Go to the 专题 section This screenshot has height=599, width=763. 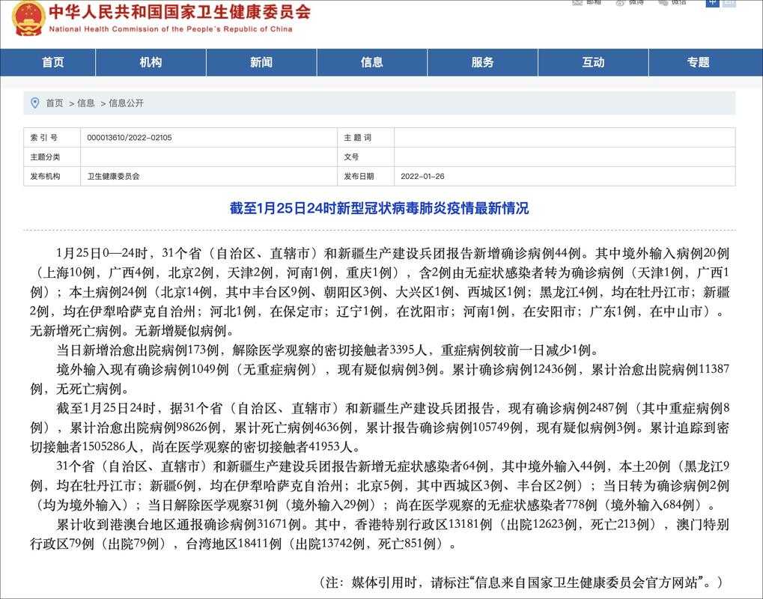700,62
